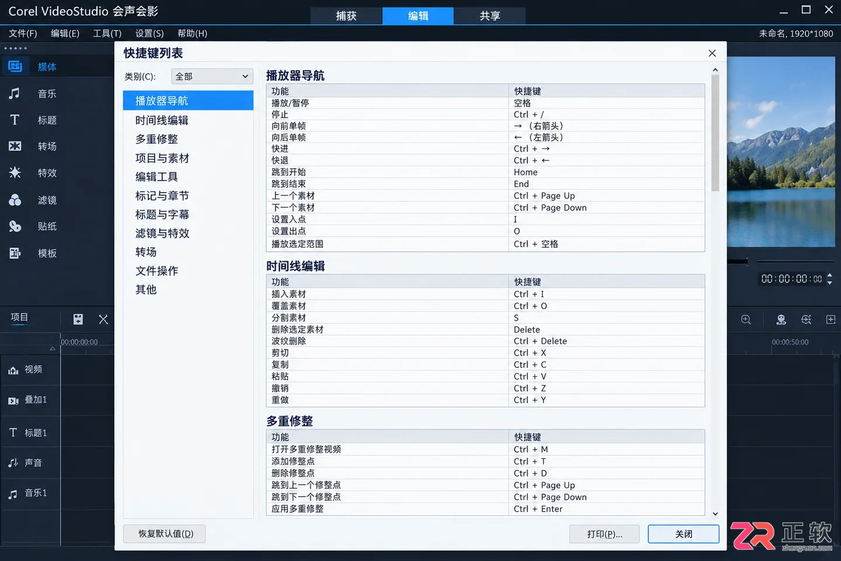The height and width of the screenshot is (561, 841).
Task: Click the zoom in magnifier on timeline
Action: [x=746, y=320]
